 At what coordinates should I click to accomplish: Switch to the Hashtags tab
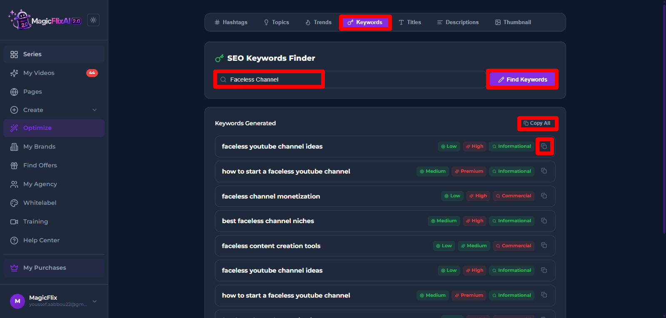(231, 22)
